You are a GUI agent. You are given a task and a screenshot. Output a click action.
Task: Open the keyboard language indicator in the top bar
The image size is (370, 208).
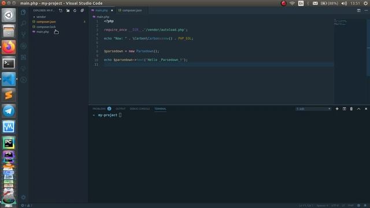pos(301,3)
